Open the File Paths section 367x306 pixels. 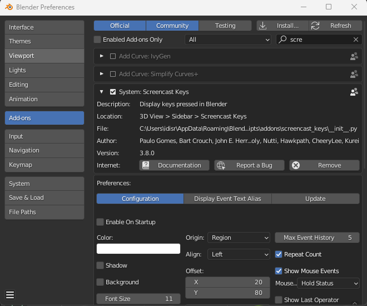pos(44,212)
